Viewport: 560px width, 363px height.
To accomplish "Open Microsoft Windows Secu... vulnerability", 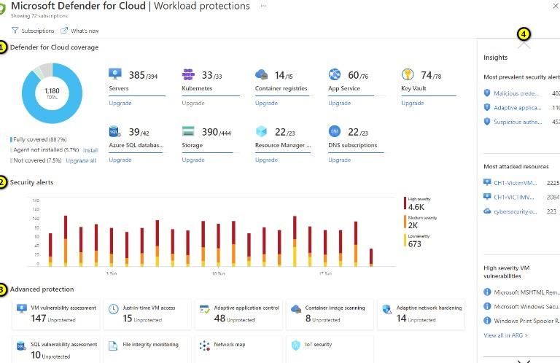I will point(526,307).
